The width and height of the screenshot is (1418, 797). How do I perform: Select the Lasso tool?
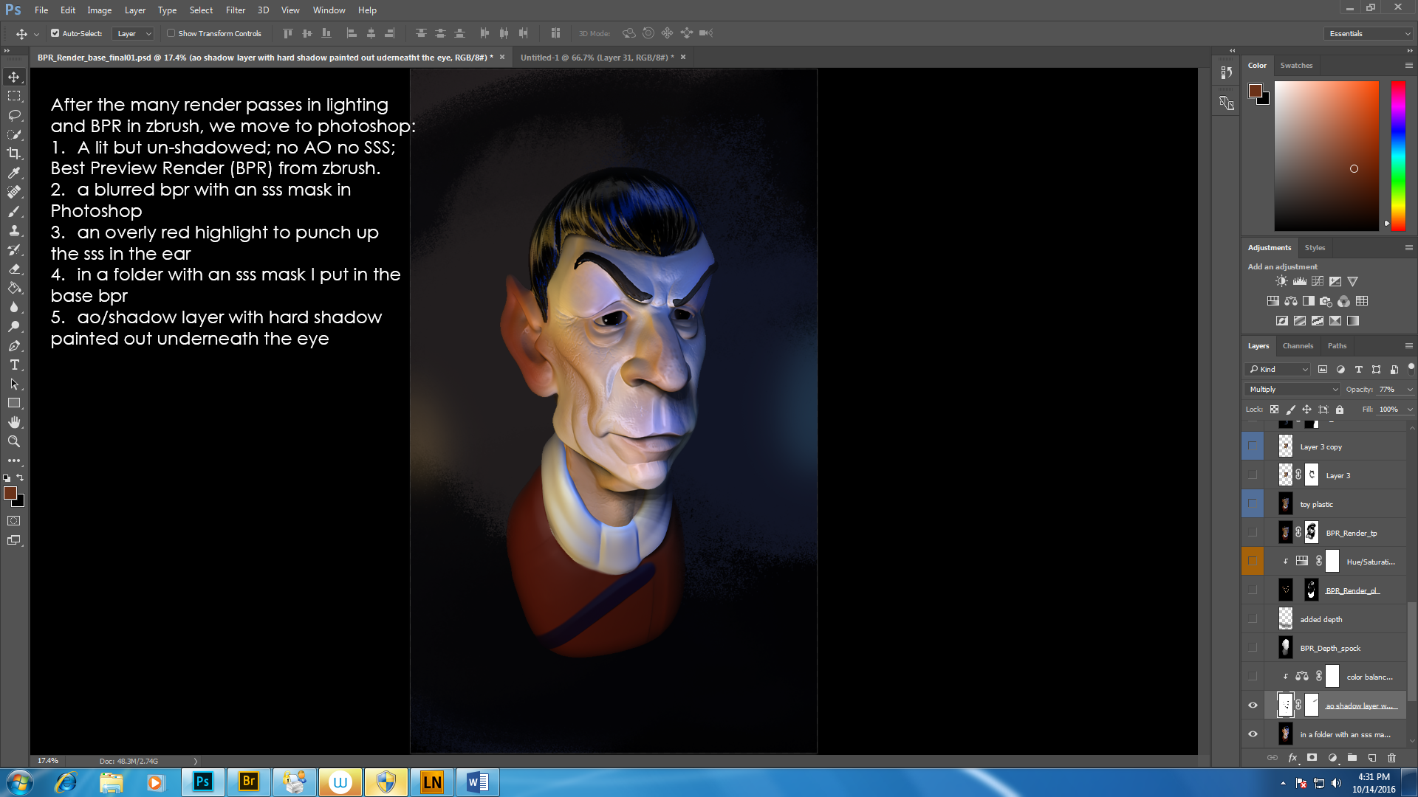pyautogui.click(x=14, y=115)
